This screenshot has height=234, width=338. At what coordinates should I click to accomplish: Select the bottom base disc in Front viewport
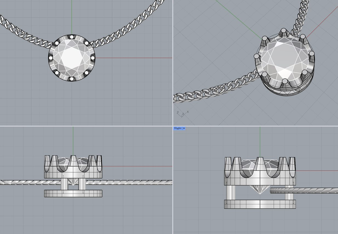(73, 193)
